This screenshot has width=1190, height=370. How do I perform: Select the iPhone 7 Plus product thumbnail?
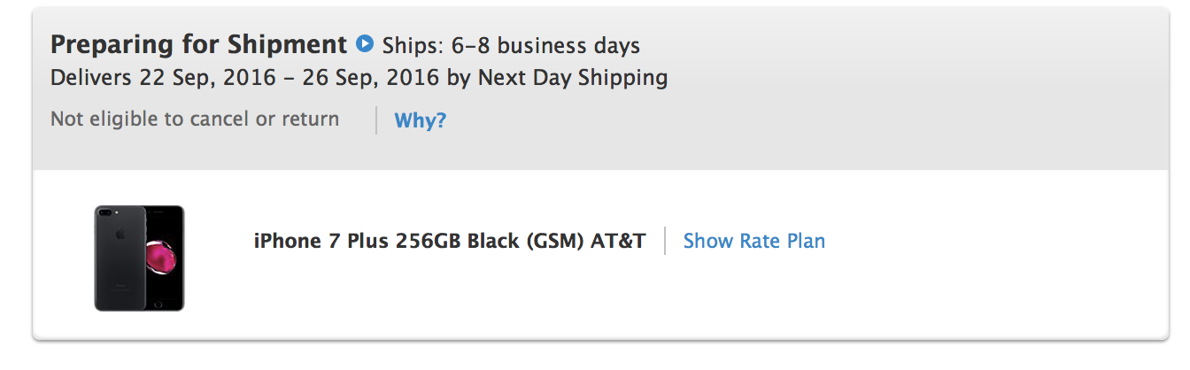[140, 258]
